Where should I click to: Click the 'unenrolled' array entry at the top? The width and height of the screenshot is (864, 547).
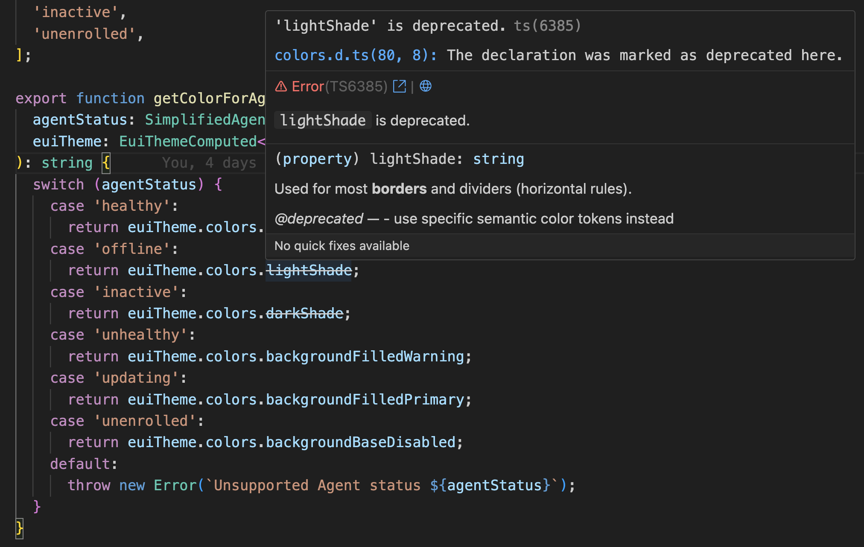[x=85, y=34]
